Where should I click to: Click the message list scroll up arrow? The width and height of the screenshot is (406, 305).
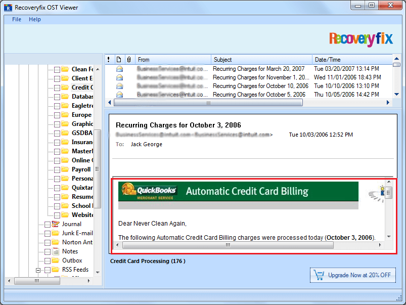coord(396,59)
